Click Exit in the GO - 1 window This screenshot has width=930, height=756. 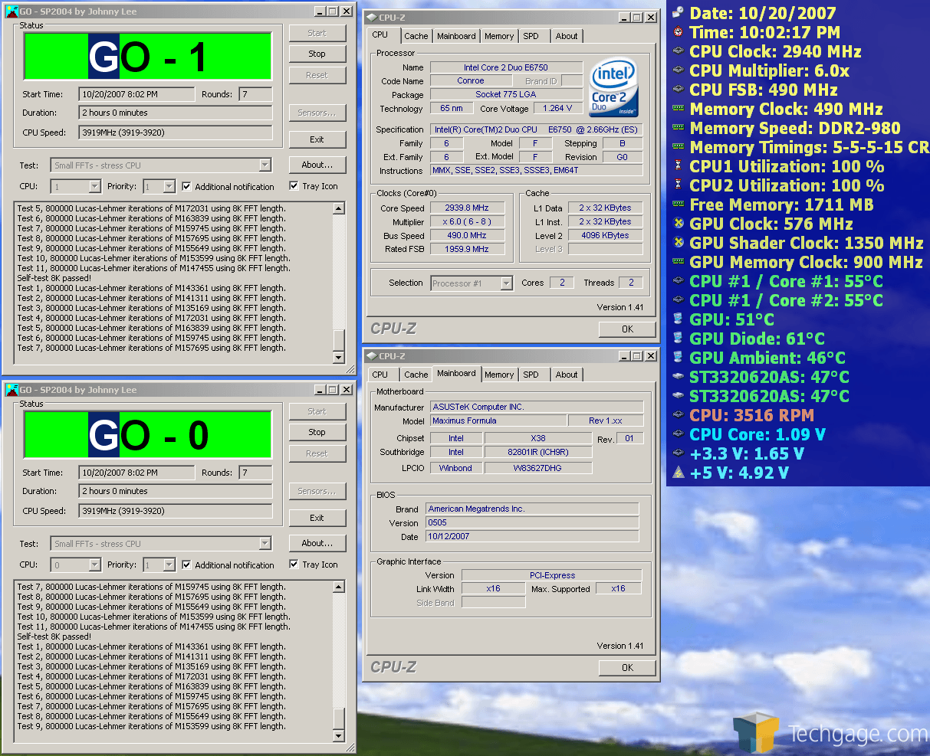[317, 139]
